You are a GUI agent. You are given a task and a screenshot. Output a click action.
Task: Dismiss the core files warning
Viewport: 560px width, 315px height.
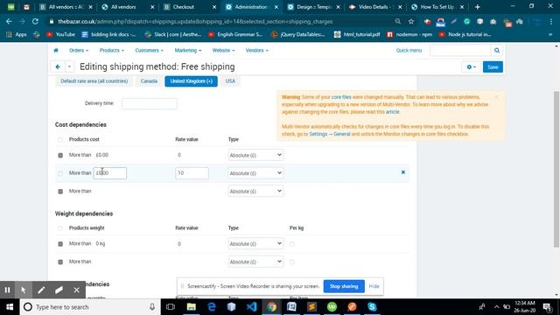point(496,97)
